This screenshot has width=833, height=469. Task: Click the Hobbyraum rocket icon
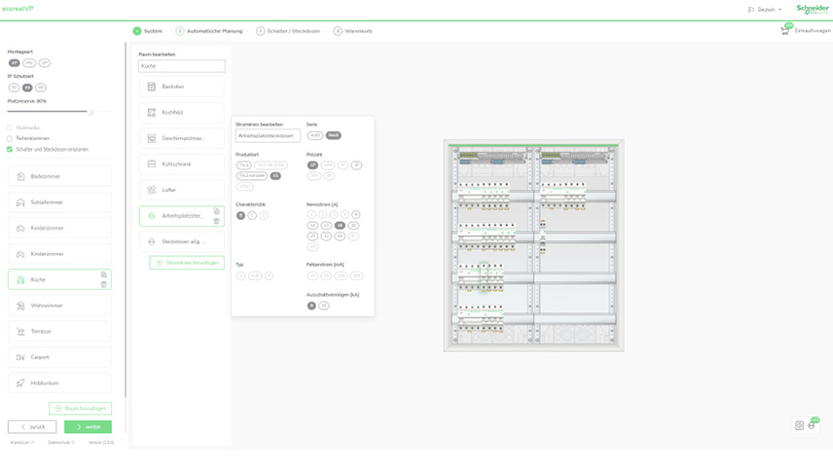tap(20, 383)
